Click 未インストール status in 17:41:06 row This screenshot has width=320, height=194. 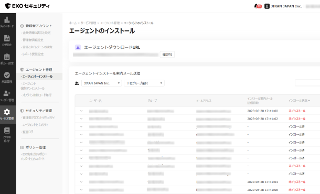pos(297,190)
